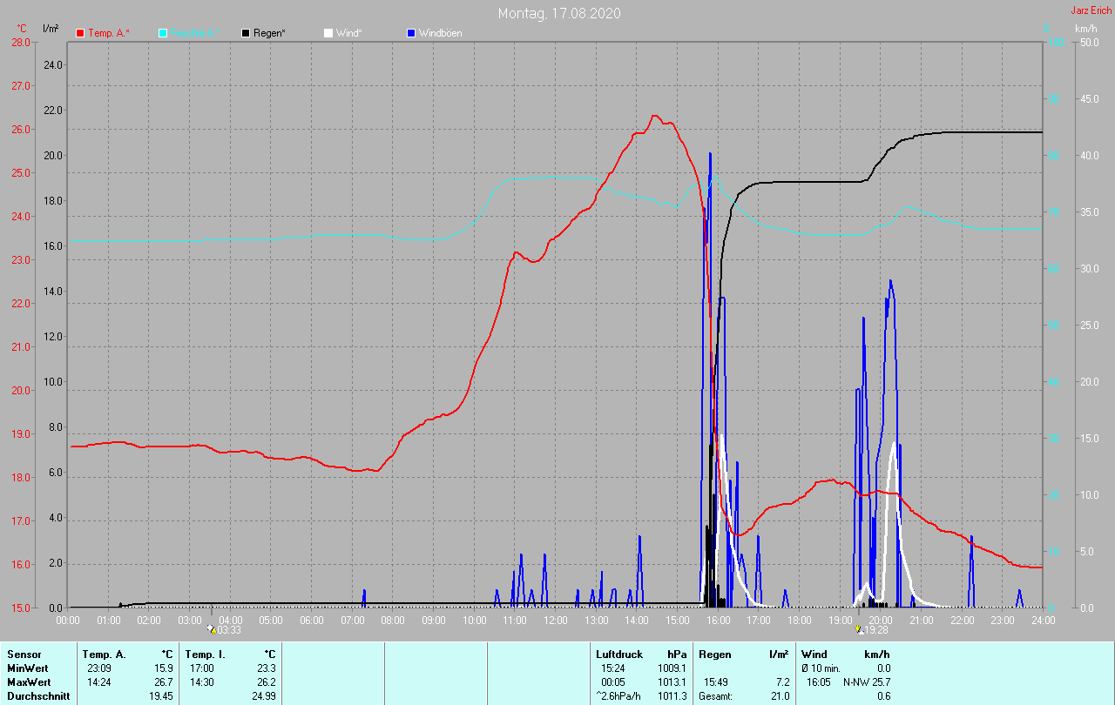Click the rain rate value '7.2'

pos(782,681)
